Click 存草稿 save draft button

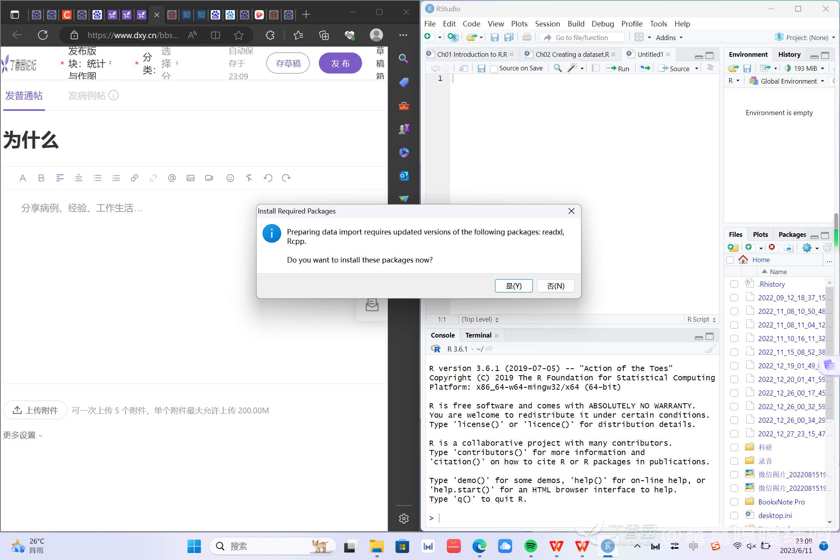288,63
